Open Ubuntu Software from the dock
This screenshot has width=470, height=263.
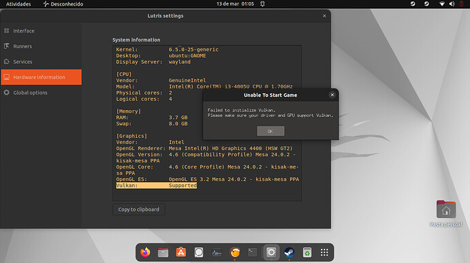click(181, 253)
